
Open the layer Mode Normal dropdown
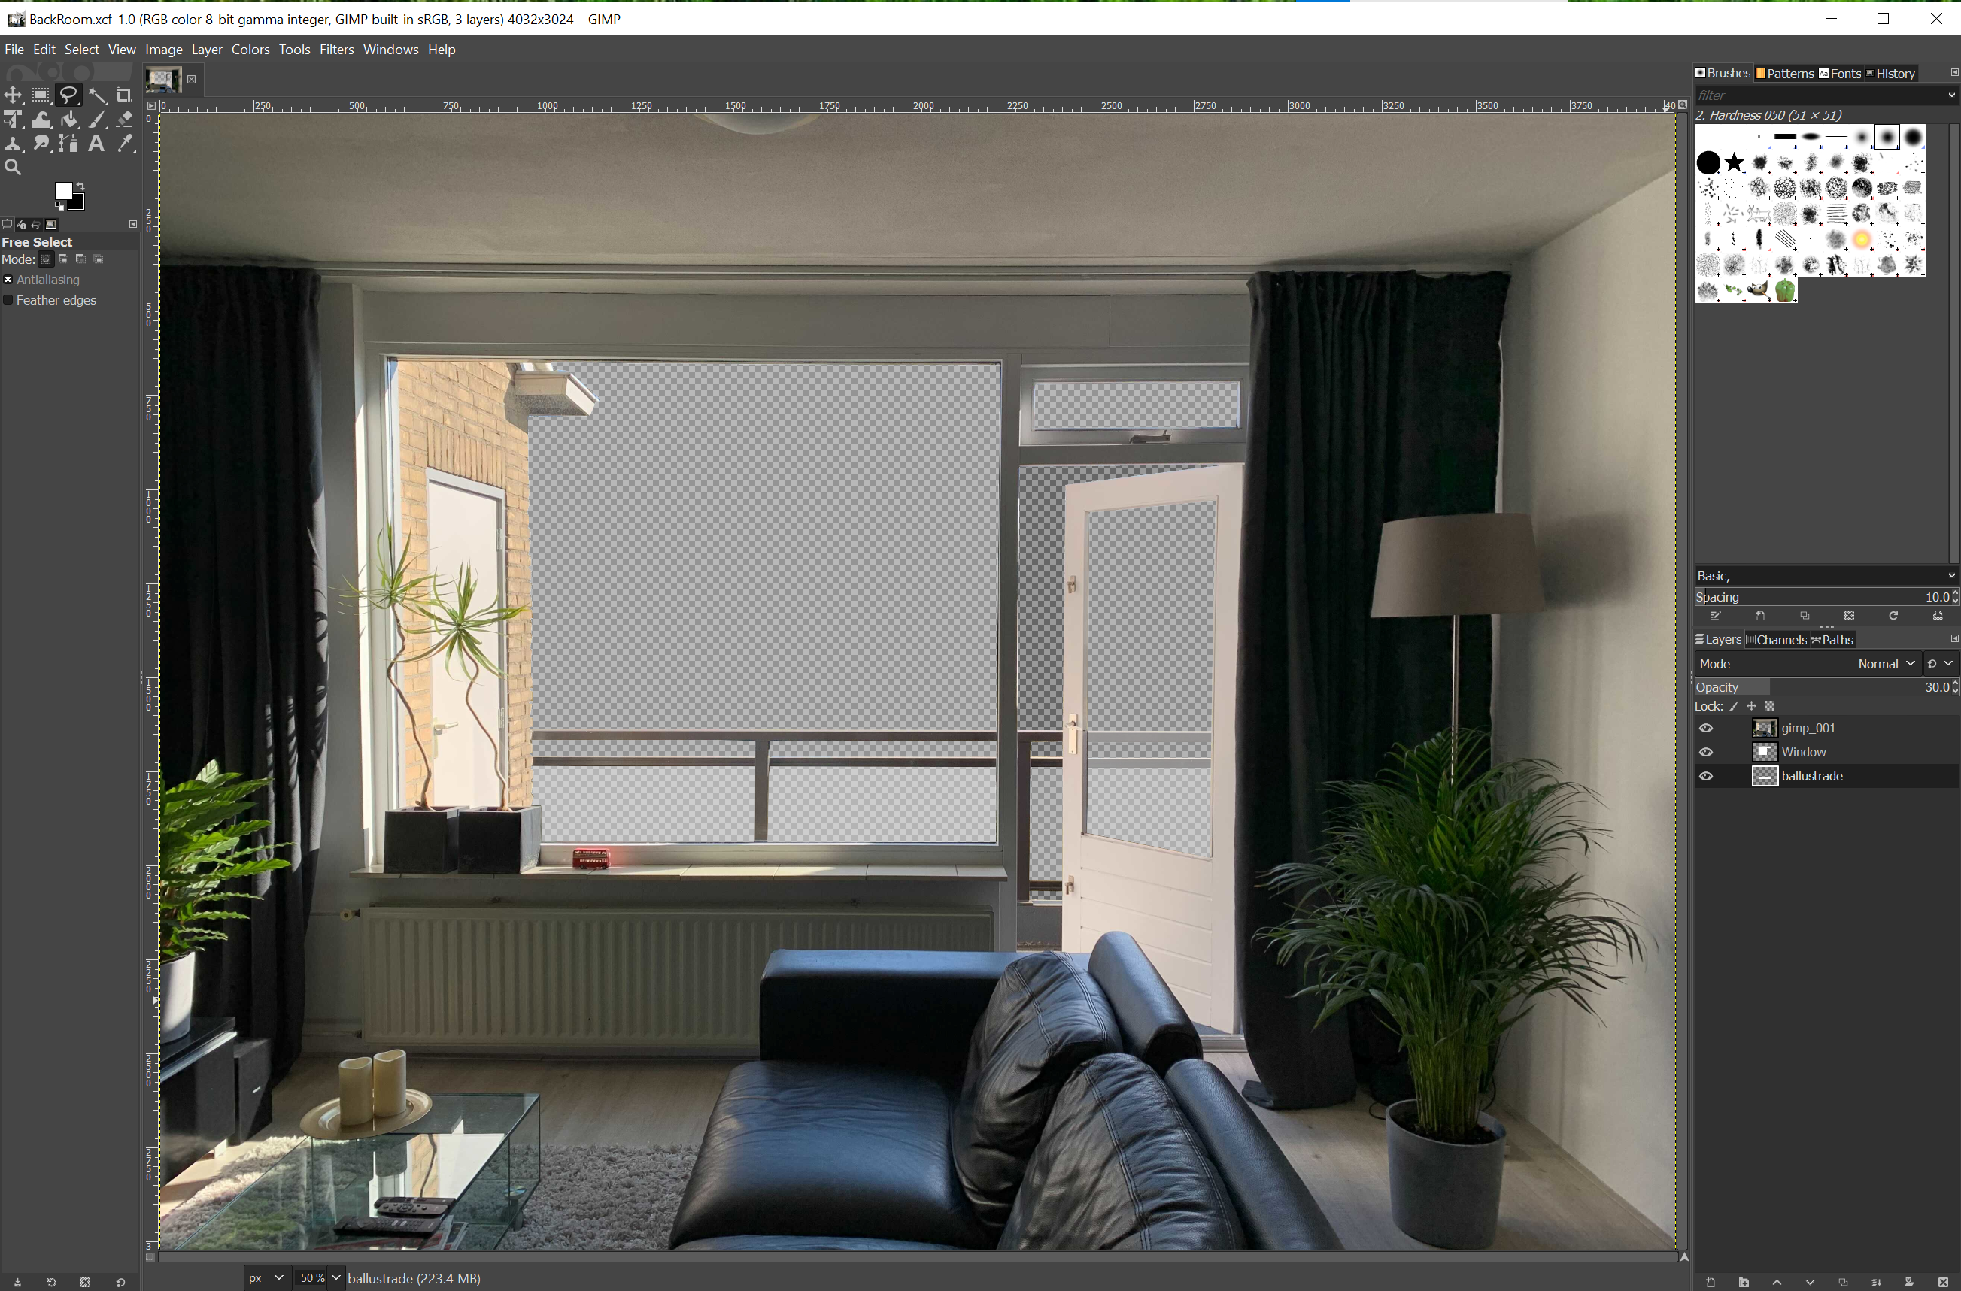coord(1884,664)
